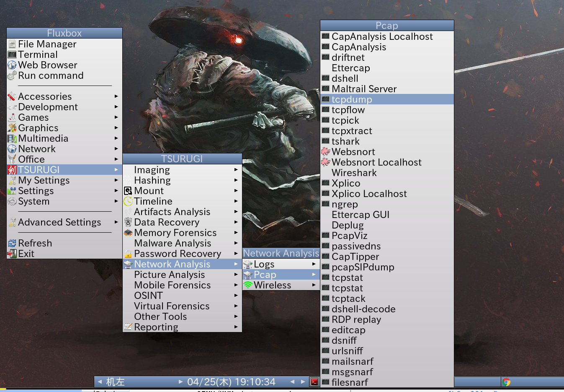Click the Reporting notepad icon
Viewport: 564px width, 392px height.
(x=128, y=327)
